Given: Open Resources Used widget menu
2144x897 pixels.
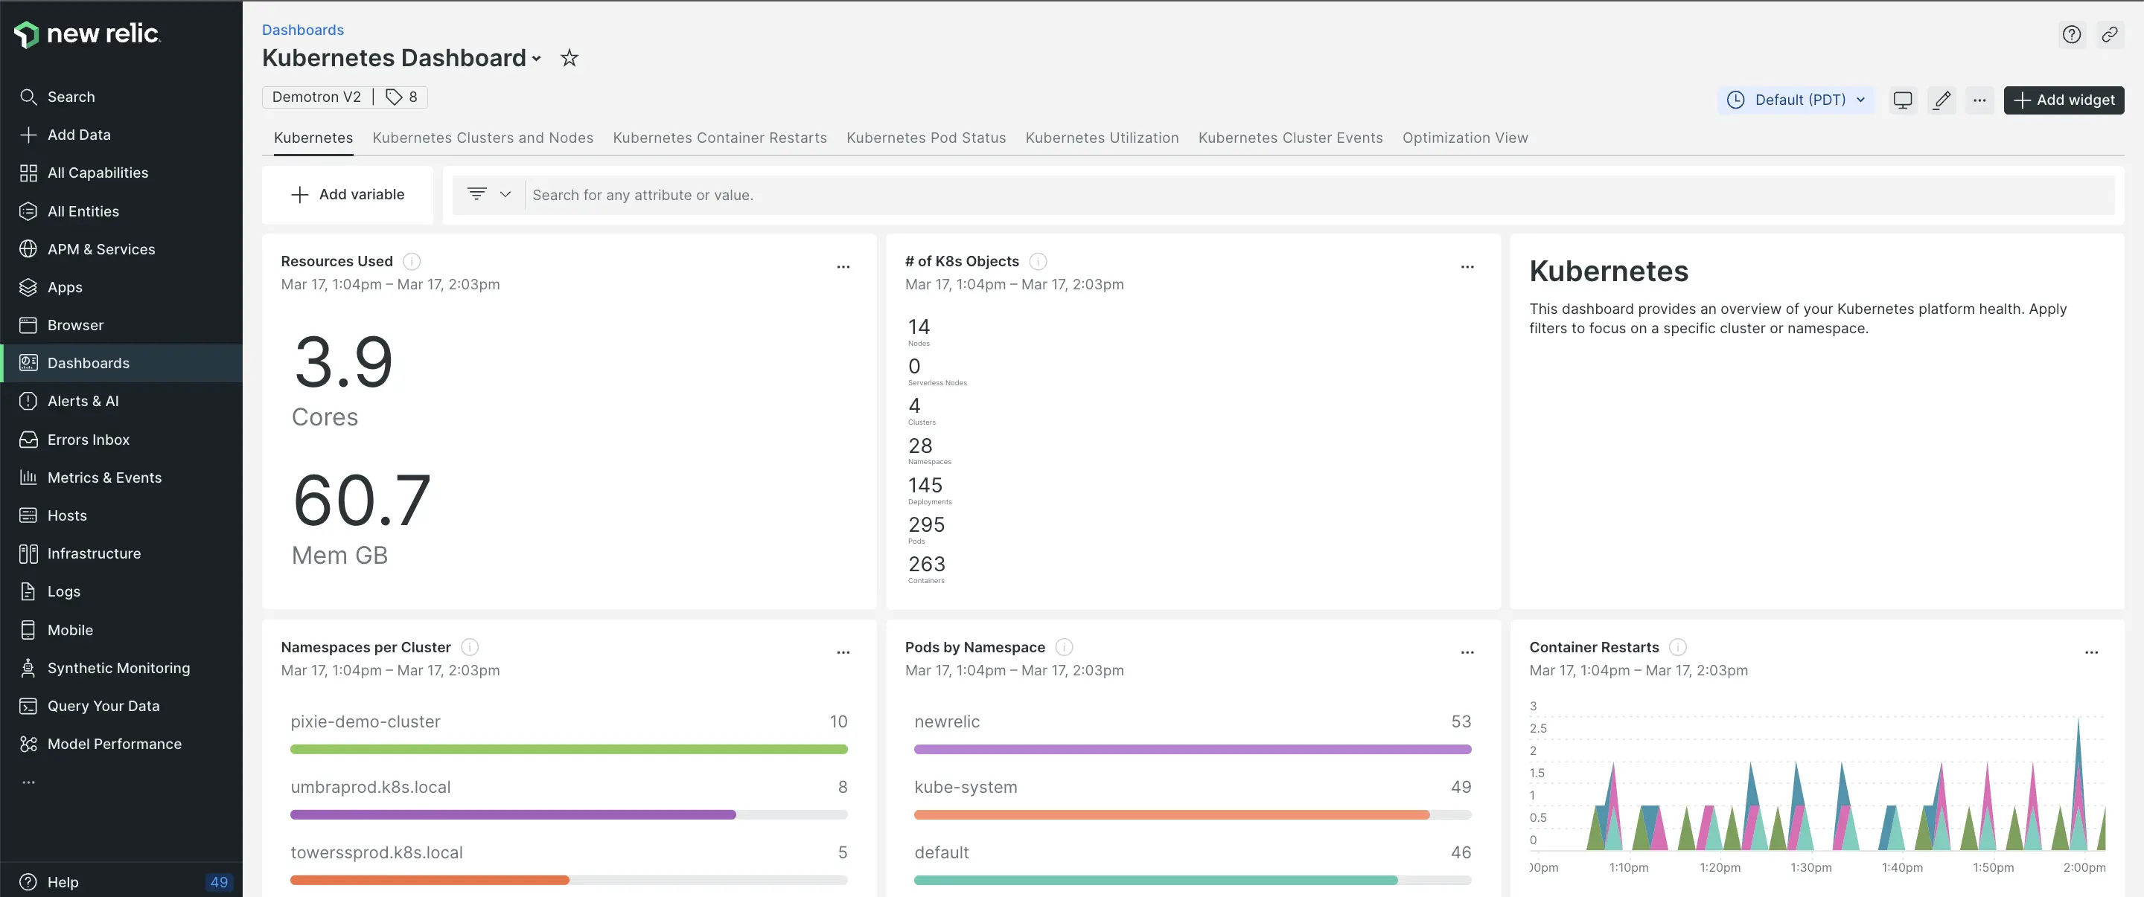Looking at the screenshot, I should click(x=843, y=267).
